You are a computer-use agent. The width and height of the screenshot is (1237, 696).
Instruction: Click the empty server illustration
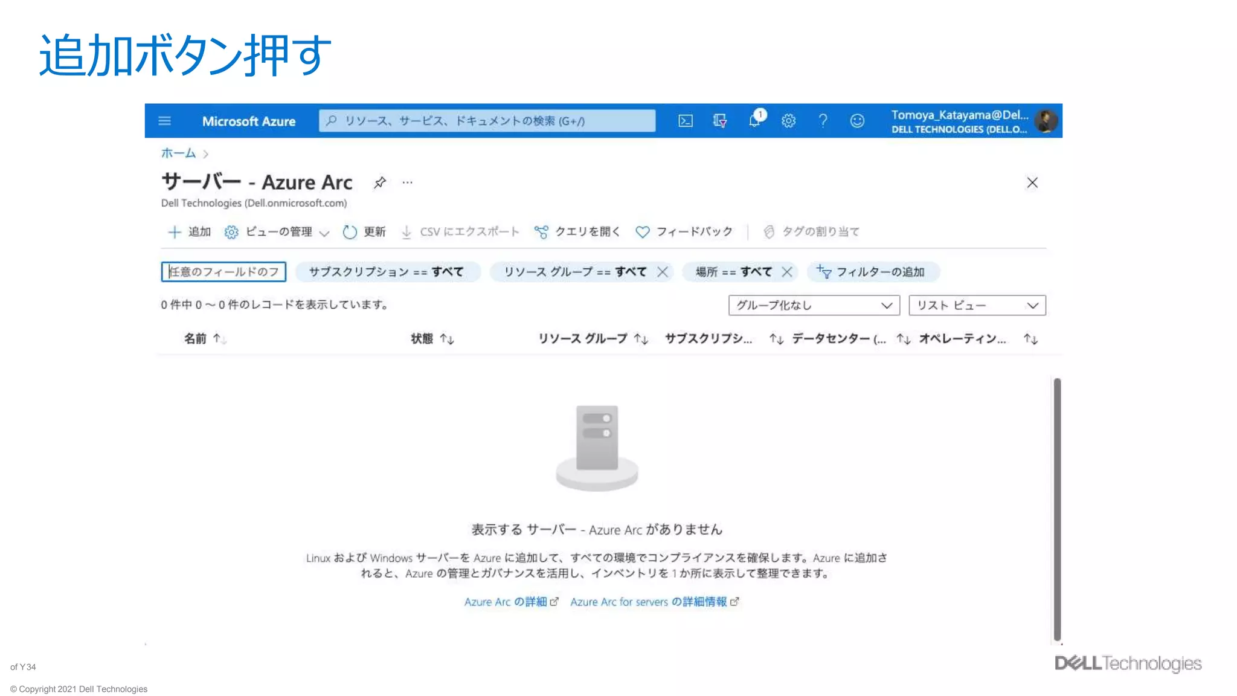pos(597,448)
